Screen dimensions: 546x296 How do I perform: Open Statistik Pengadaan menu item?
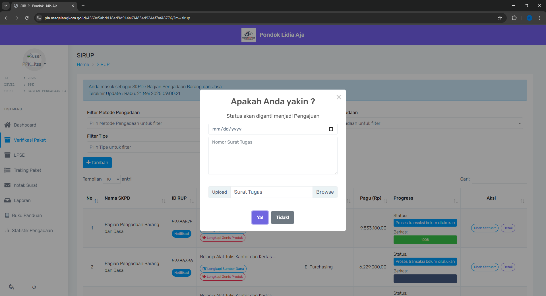[x=32, y=230]
